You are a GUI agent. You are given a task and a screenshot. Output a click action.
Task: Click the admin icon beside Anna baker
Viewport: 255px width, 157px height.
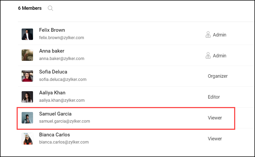pos(208,56)
